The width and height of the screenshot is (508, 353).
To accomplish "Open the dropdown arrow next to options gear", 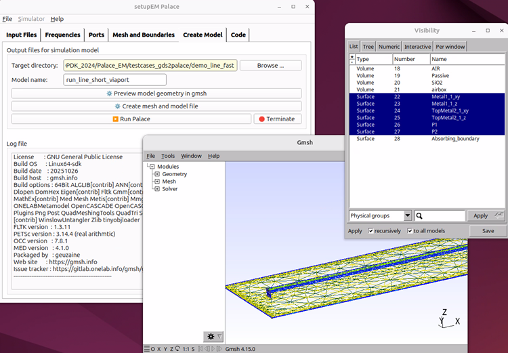I will 219,337.
